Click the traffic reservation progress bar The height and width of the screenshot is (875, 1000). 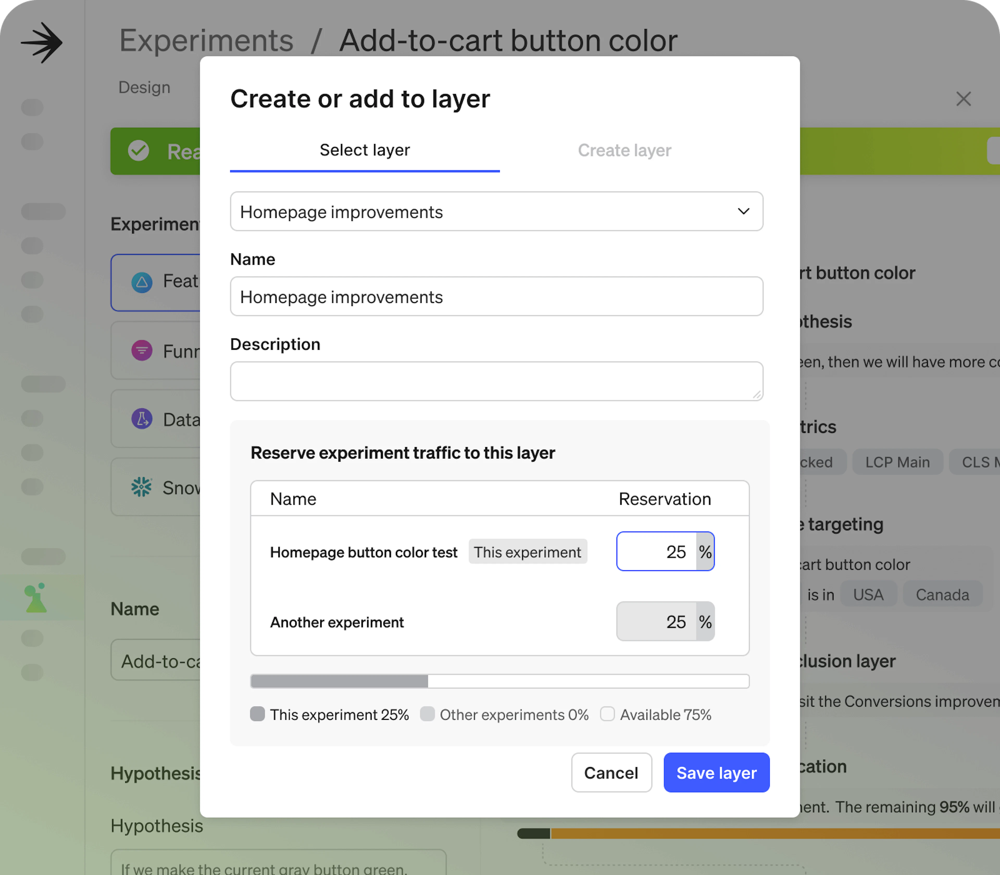coord(499,681)
